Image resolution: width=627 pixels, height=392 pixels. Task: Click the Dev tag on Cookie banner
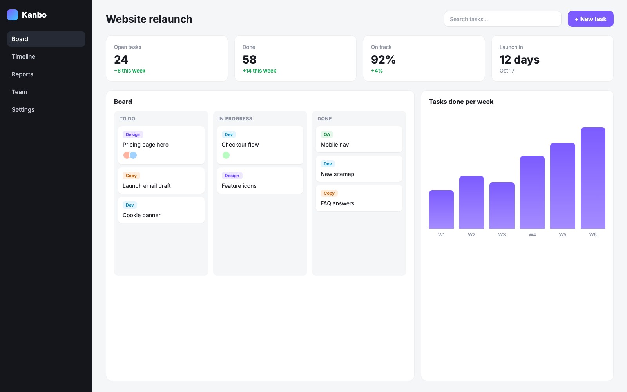tap(130, 205)
